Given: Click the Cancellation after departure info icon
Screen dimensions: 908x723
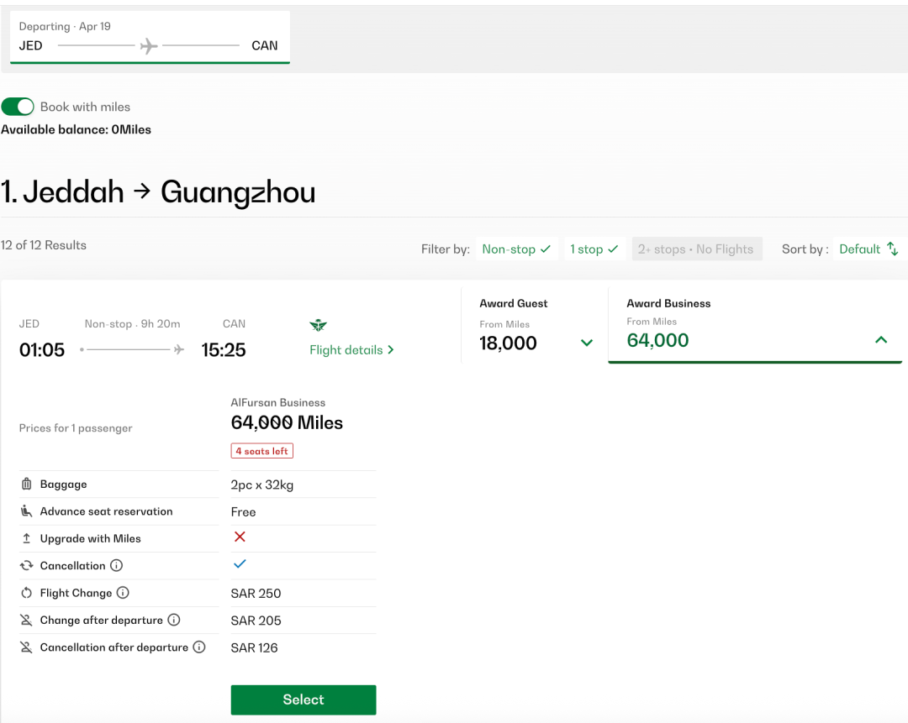Looking at the screenshot, I should (199, 647).
